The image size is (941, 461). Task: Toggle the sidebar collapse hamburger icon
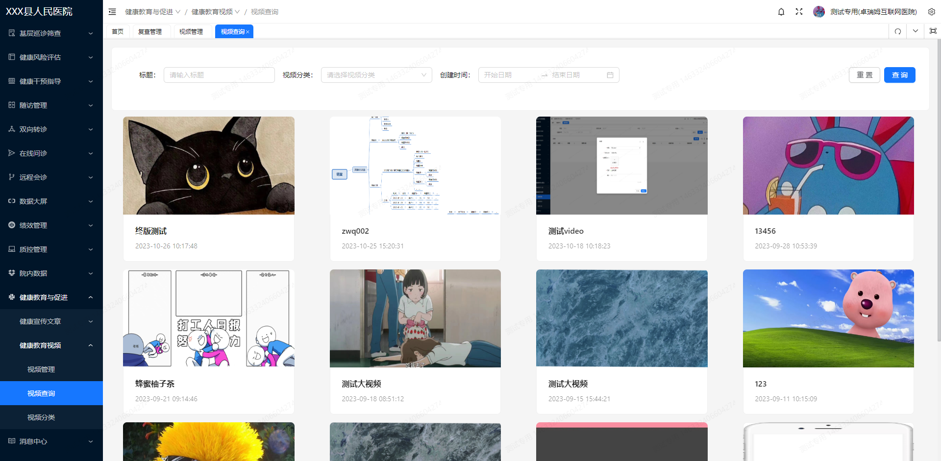pyautogui.click(x=112, y=12)
